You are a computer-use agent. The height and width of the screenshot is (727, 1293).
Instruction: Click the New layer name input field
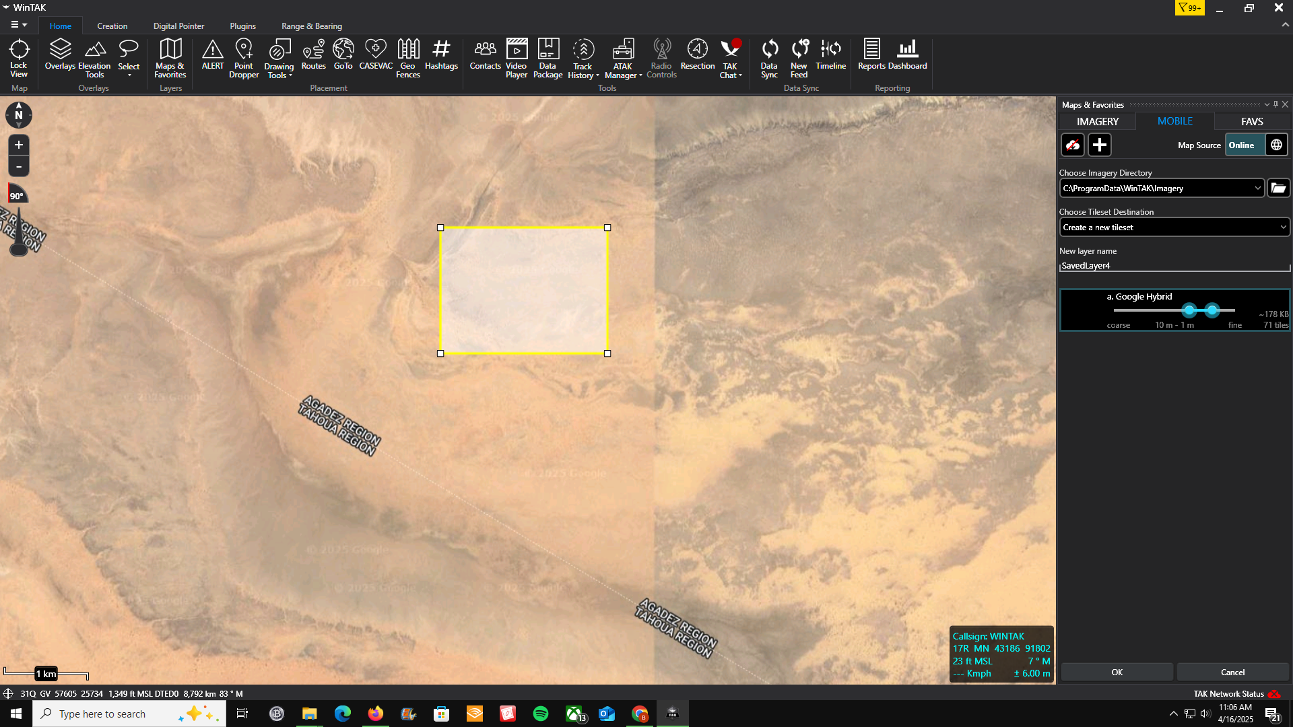(1174, 265)
